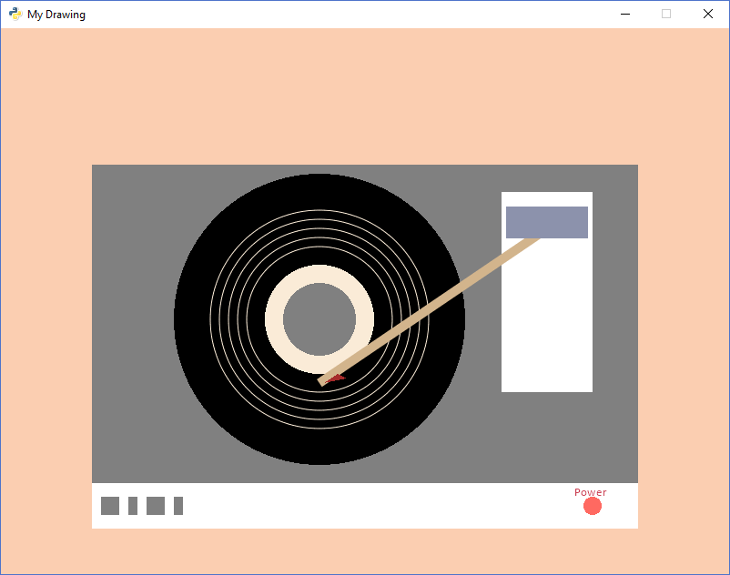This screenshot has width=730, height=575.
Task: Minimize the My Drawing window
Action: tap(624, 14)
